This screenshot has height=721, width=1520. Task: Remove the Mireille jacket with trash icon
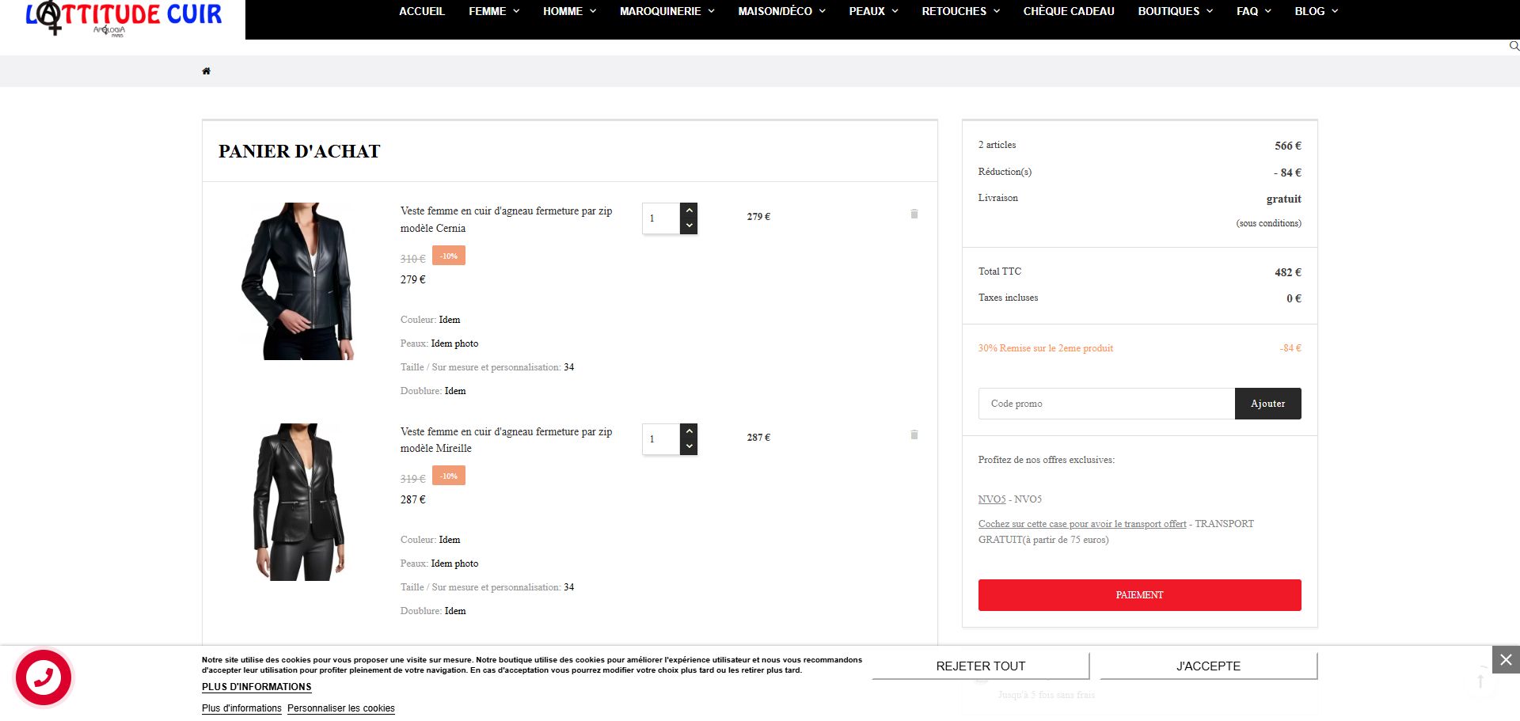[914, 434]
